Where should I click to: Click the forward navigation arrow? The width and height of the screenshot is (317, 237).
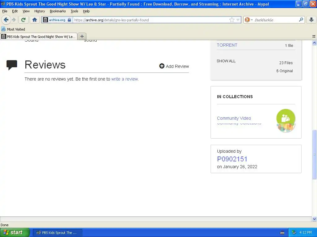click(x=14, y=20)
